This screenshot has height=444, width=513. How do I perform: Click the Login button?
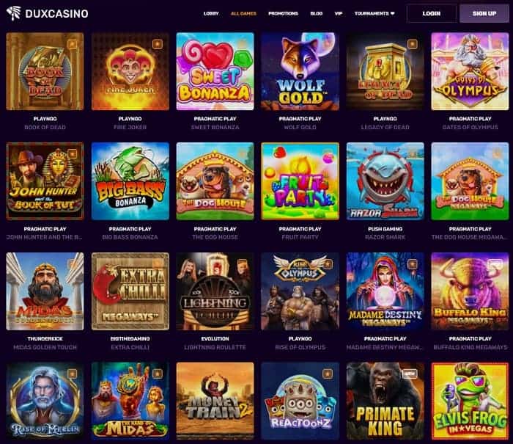click(x=431, y=13)
